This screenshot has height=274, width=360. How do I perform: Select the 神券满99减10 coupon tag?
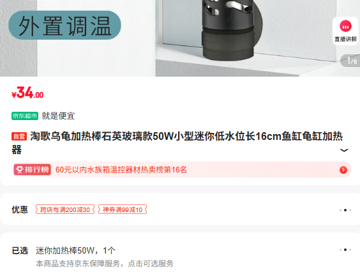[x=123, y=209]
